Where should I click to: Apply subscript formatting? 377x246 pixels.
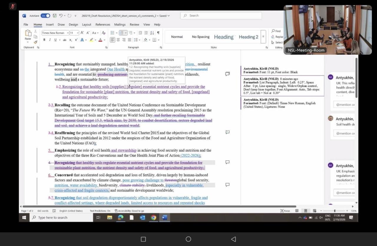tap(71, 40)
